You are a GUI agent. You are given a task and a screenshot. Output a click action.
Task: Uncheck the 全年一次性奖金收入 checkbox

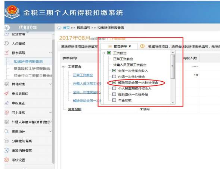click(114, 71)
